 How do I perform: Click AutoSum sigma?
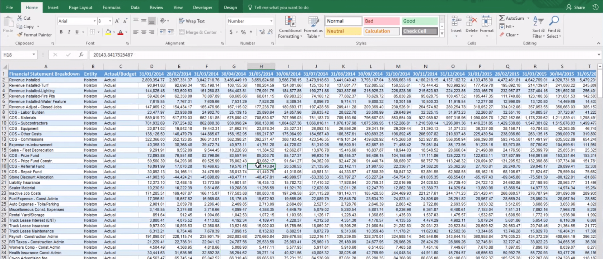pos(502,18)
